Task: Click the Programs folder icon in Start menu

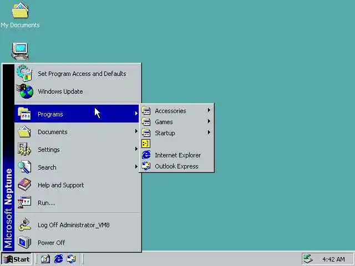Action: pyautogui.click(x=24, y=114)
